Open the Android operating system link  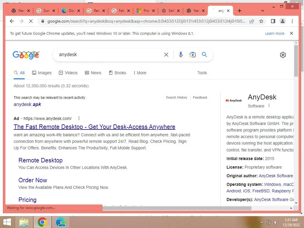tap(234, 191)
